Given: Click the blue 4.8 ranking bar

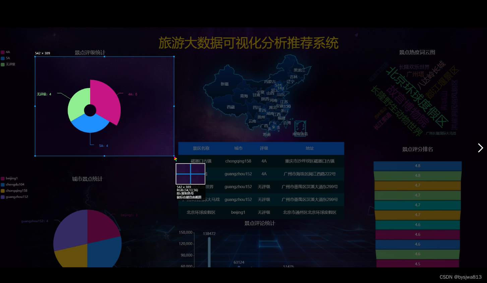Looking at the screenshot, I should 418,166.
